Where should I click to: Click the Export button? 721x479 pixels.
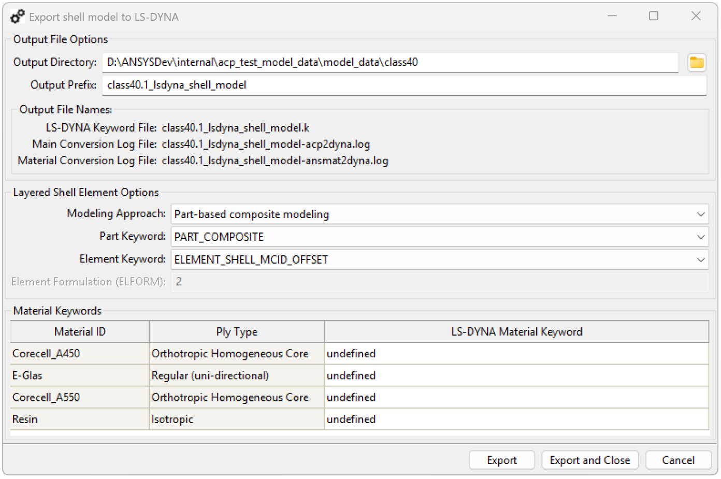tap(501, 460)
